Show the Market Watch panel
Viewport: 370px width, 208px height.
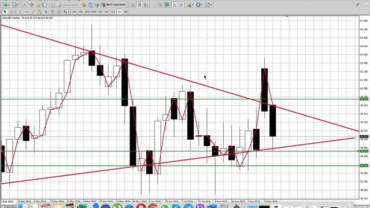[x=25, y=5]
